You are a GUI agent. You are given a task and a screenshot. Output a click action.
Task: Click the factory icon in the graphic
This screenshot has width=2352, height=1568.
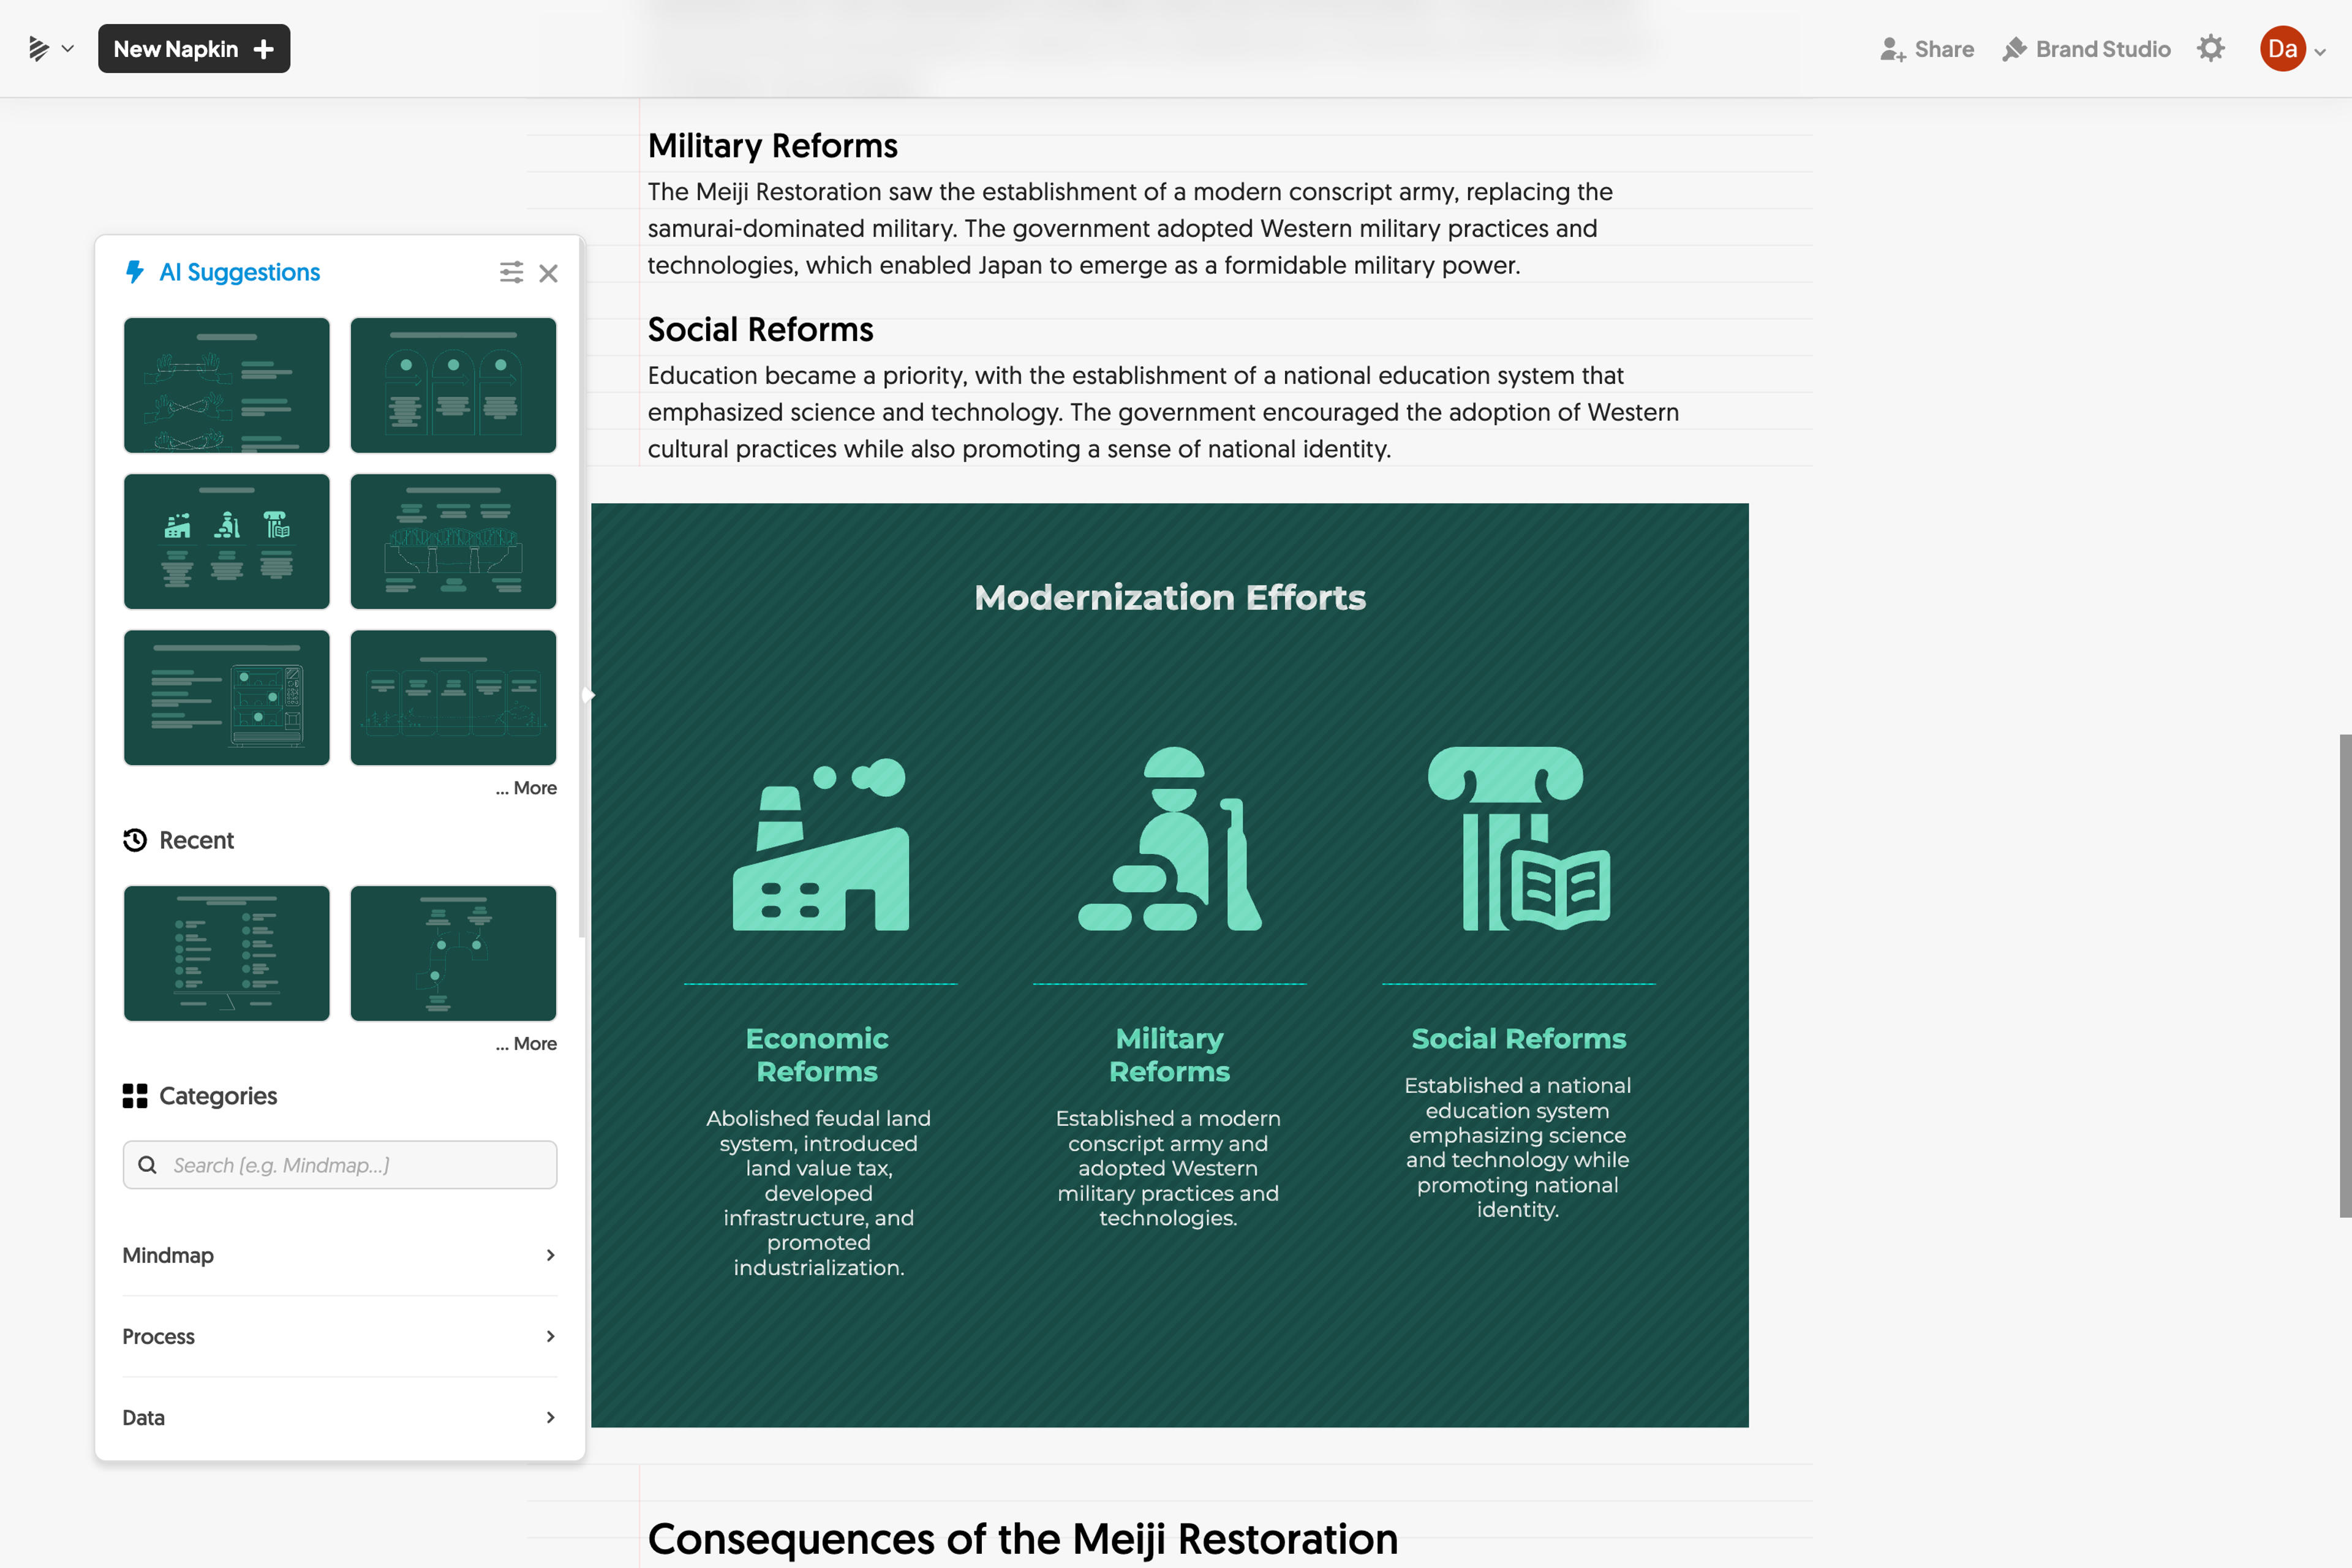pos(821,845)
